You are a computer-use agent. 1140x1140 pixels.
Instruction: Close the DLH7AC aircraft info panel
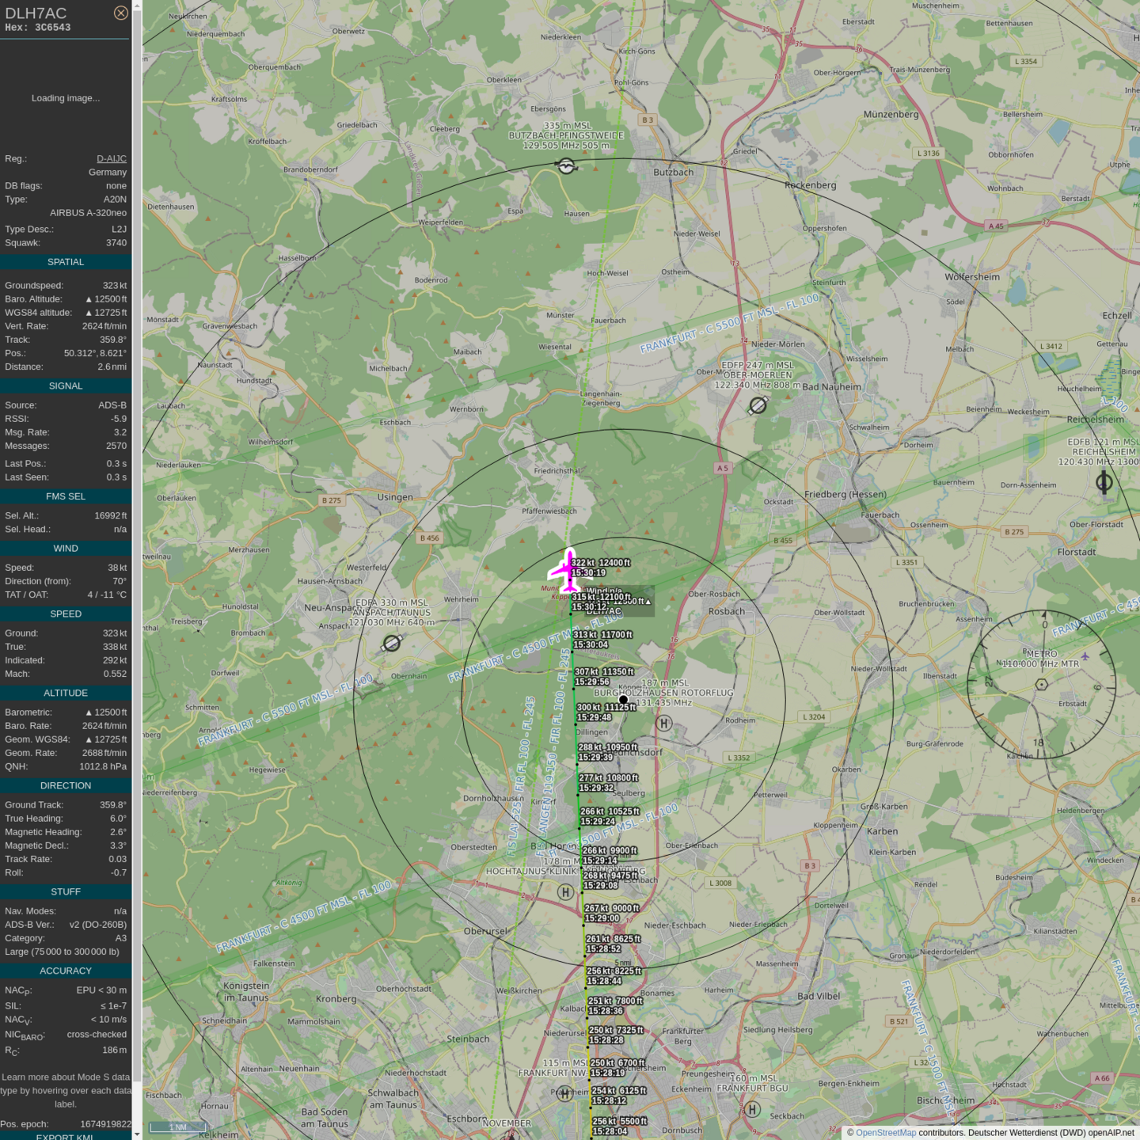120,13
